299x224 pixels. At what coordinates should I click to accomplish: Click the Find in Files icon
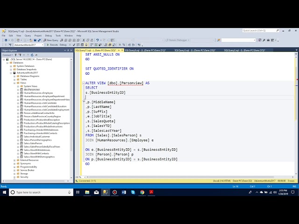click(219, 40)
